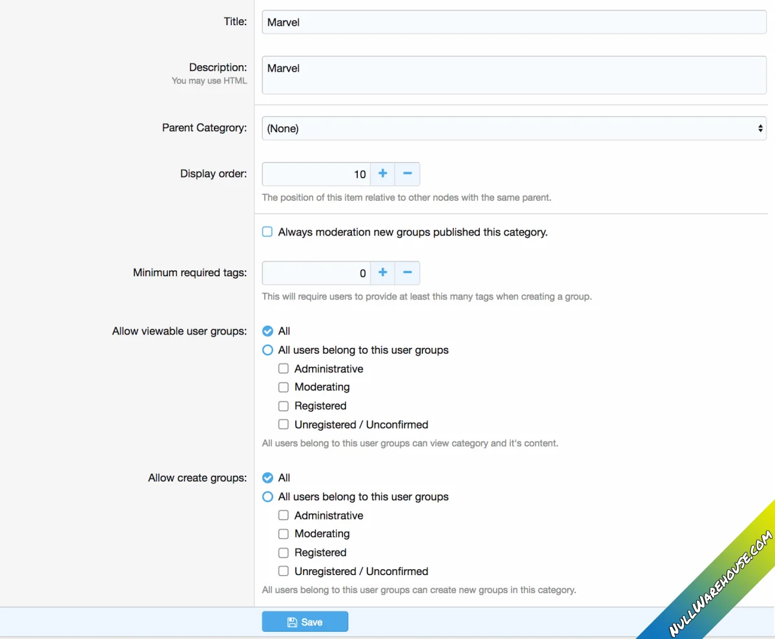Click the Minimum required tags value field

click(316, 272)
